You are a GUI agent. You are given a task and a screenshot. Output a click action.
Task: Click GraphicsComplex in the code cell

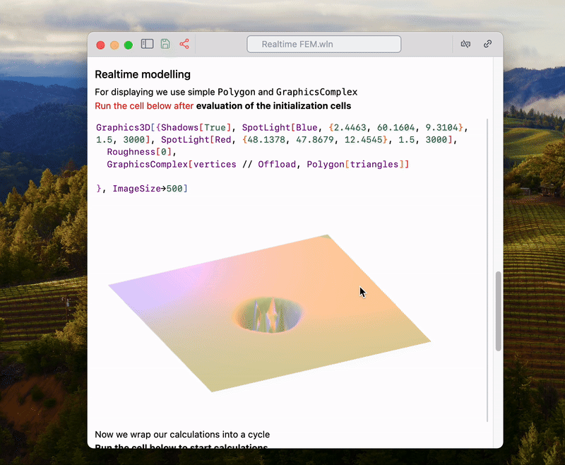point(148,165)
